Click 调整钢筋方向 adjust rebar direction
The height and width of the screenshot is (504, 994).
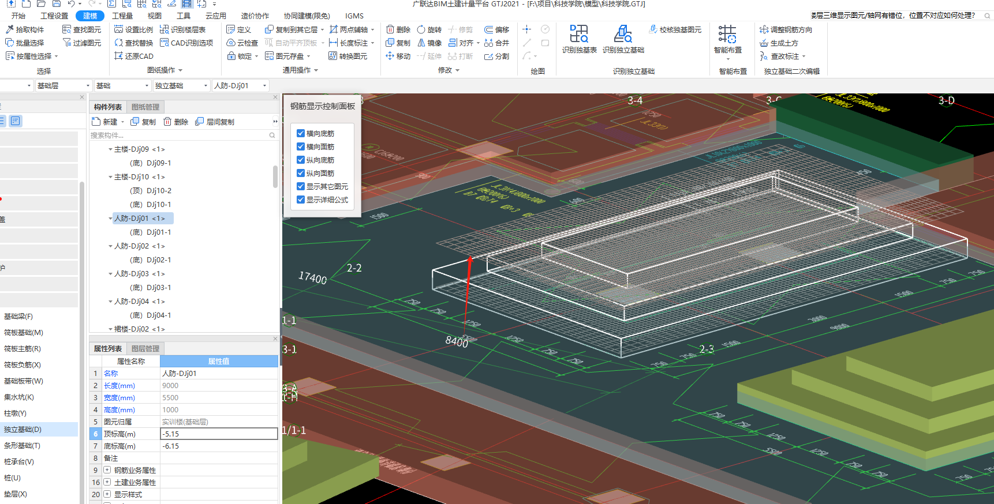tap(786, 29)
